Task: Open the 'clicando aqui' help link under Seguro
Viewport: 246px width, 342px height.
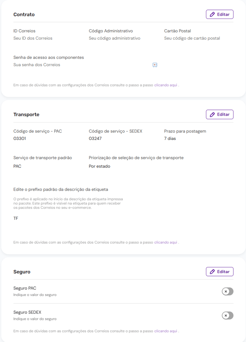Action: pyautogui.click(x=166, y=331)
